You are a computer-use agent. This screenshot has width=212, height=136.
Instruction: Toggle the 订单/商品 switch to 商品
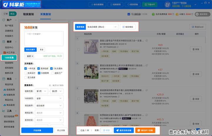[13, 14]
